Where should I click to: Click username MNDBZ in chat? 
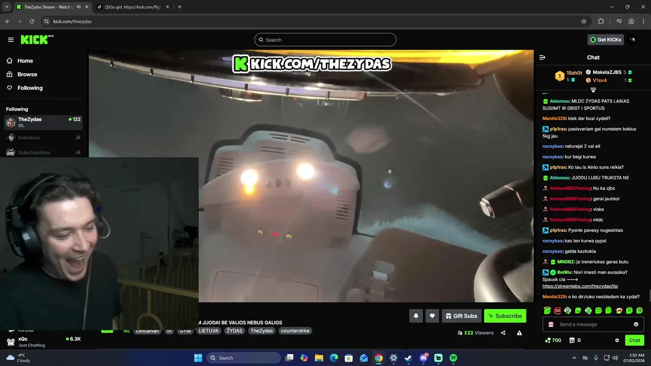pyautogui.click(x=566, y=262)
